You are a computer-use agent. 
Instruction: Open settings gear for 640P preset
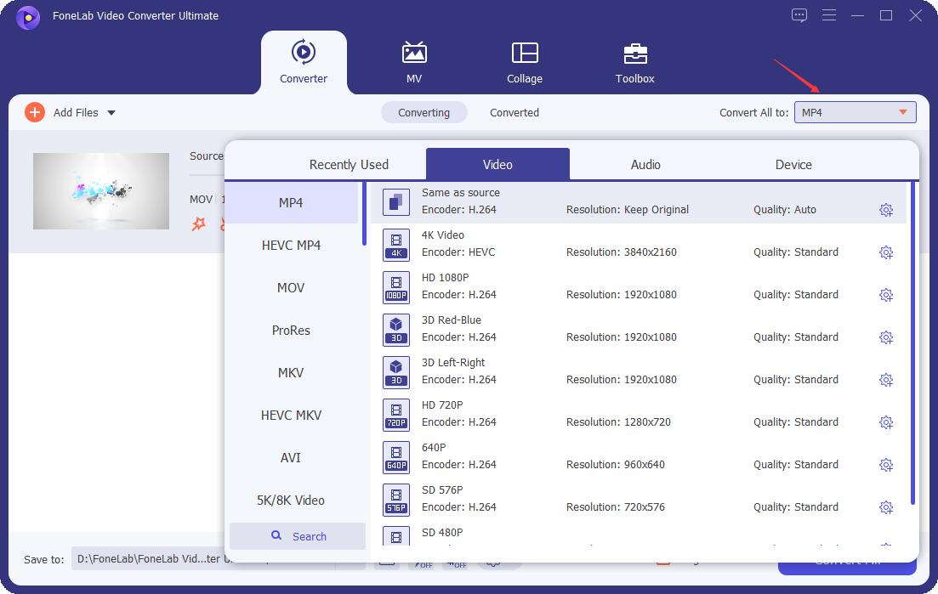886,464
